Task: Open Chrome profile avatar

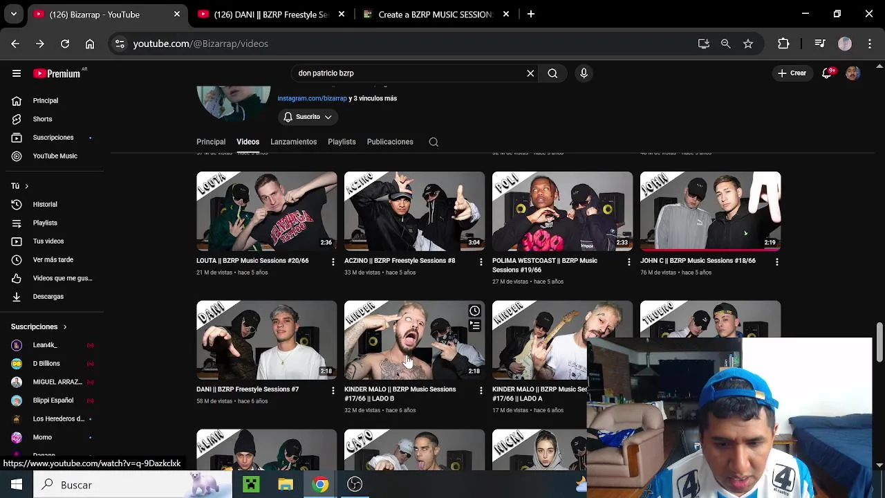Action: [845, 44]
